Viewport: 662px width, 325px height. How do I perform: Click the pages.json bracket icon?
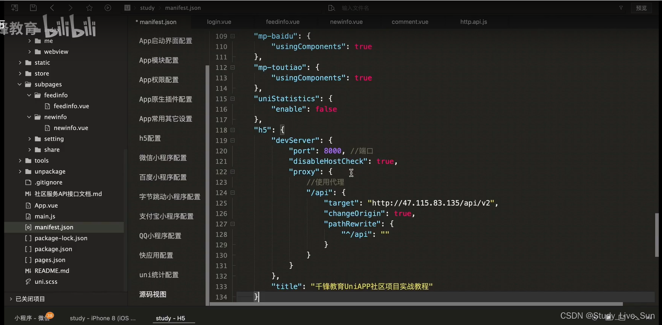point(28,260)
